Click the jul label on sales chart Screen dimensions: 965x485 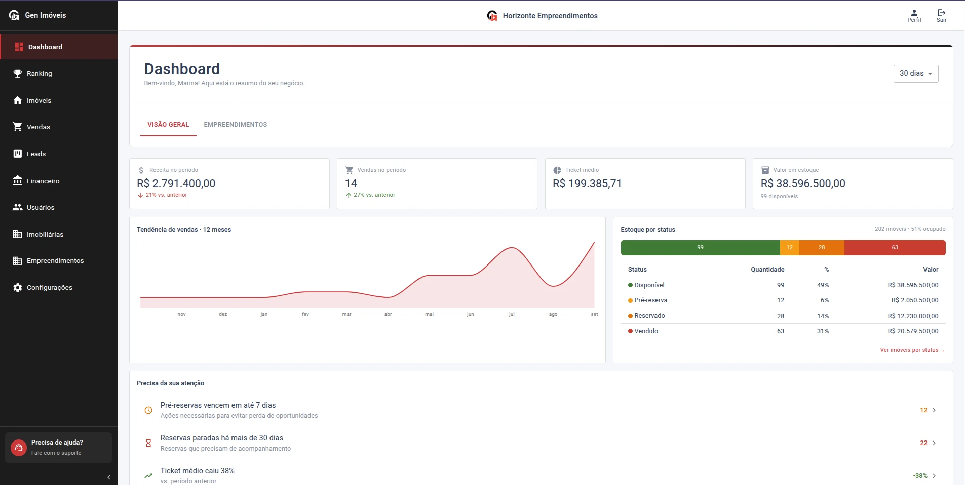pos(512,314)
